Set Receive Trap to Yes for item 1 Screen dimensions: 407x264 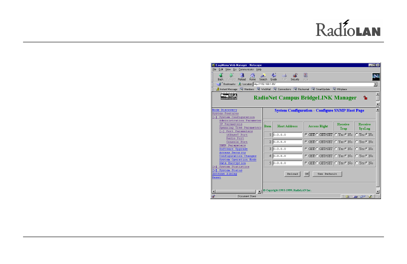[336, 135]
